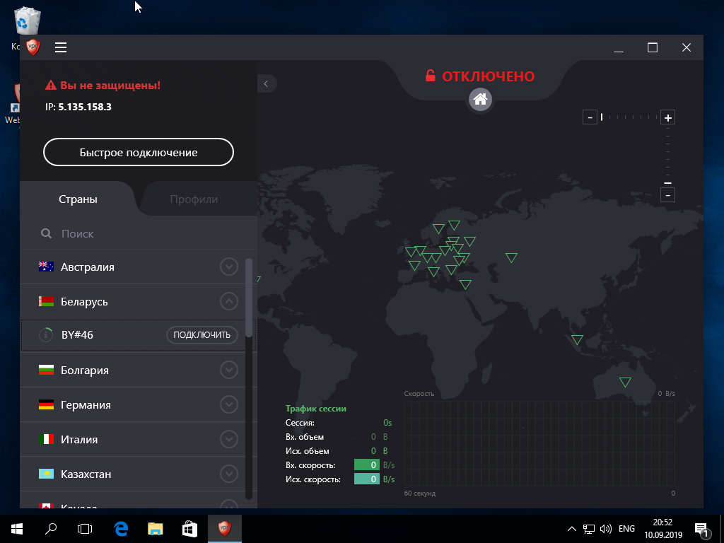Click horizontal zoom minus button
724x543 pixels.
[590, 117]
